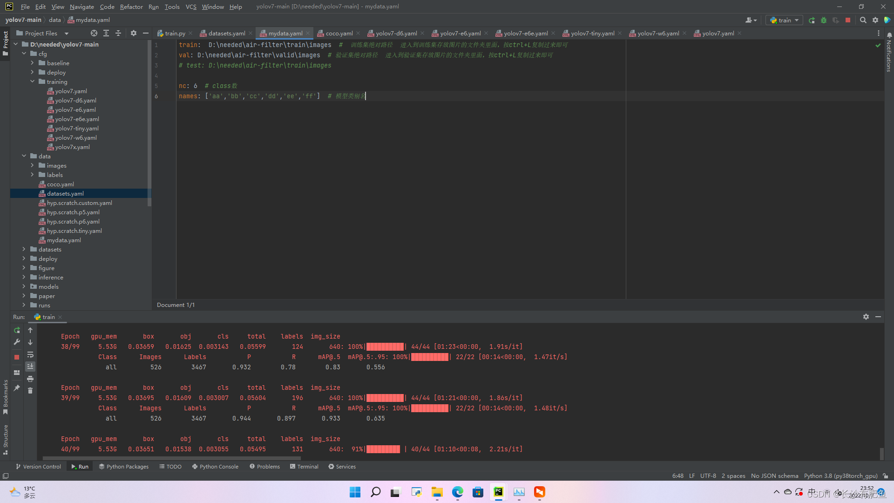Open the Problems tool window
Screen dimensions: 894x503
click(x=265, y=466)
